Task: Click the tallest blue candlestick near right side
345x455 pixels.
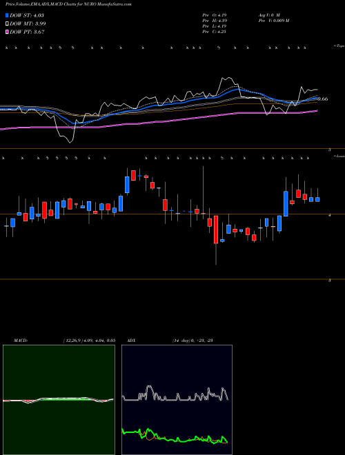Action: [286, 203]
